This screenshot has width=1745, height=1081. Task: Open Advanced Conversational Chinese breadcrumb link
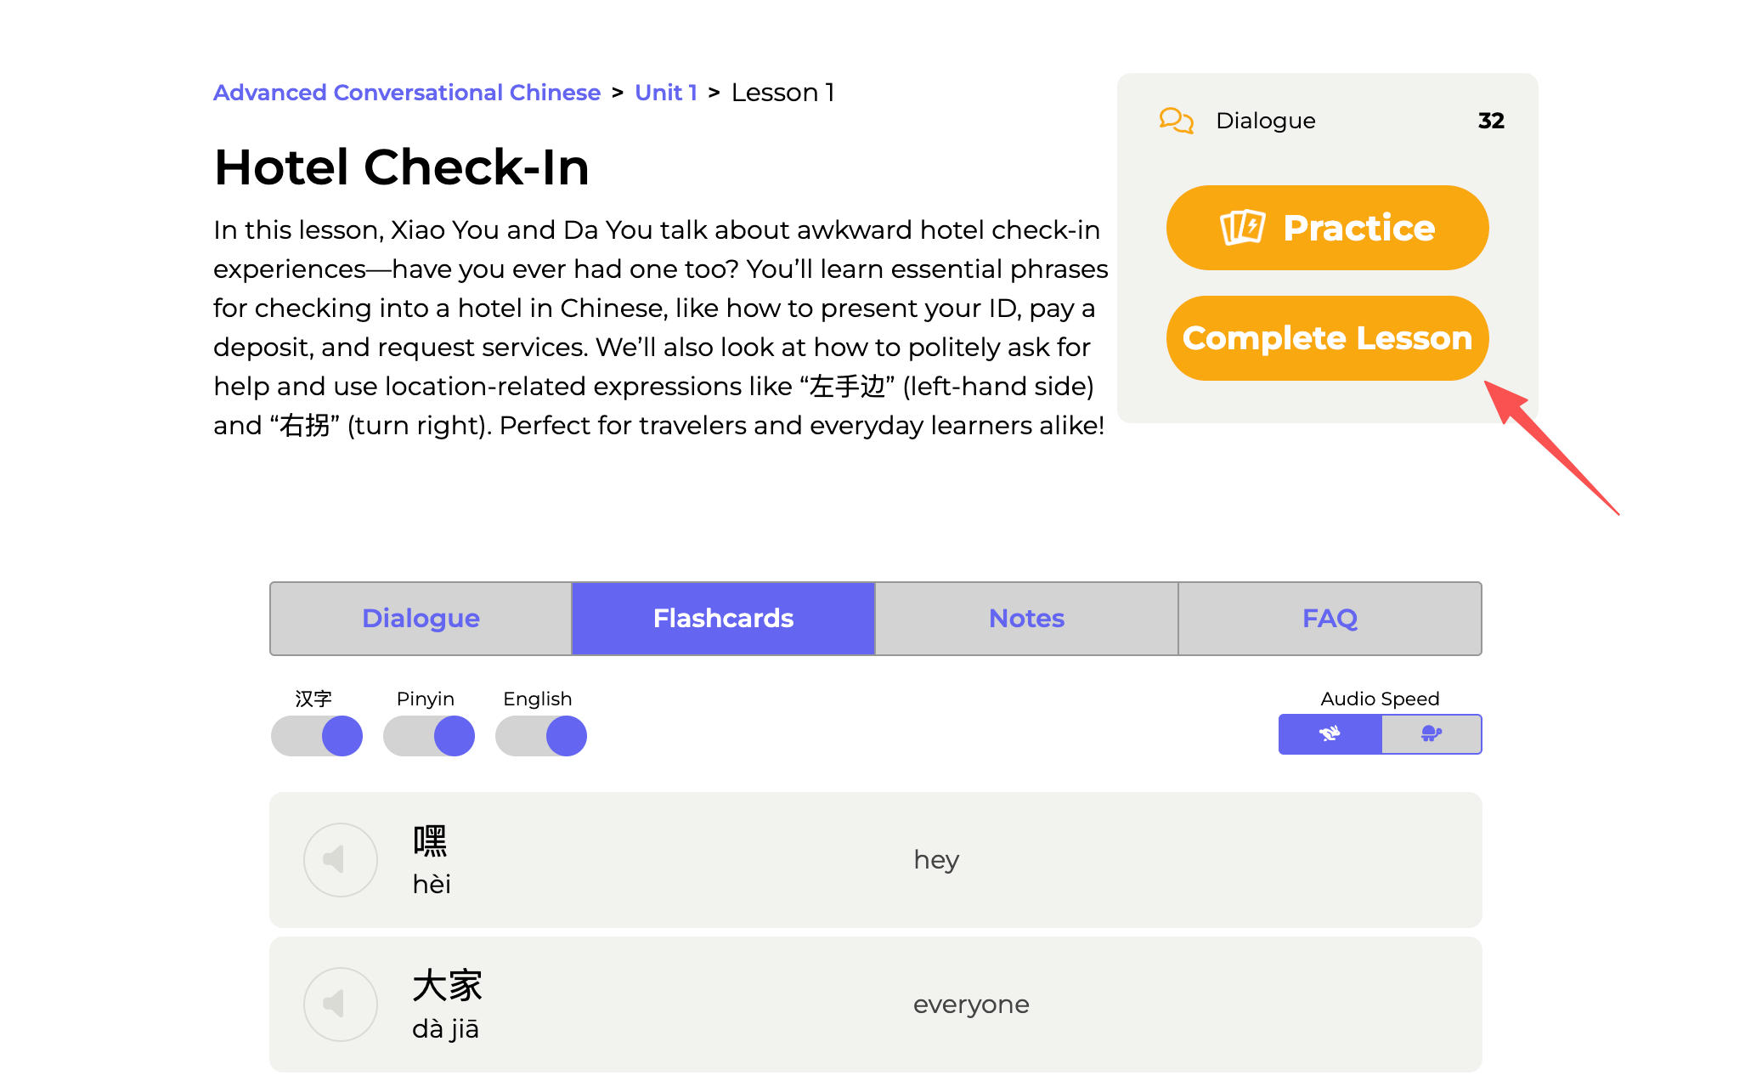click(406, 93)
